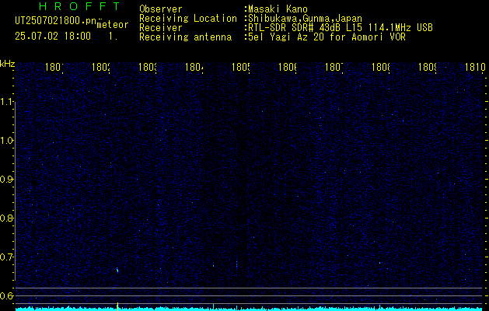Click observer name Masaki Kano
This screenshot has height=311, width=489.
278,9
